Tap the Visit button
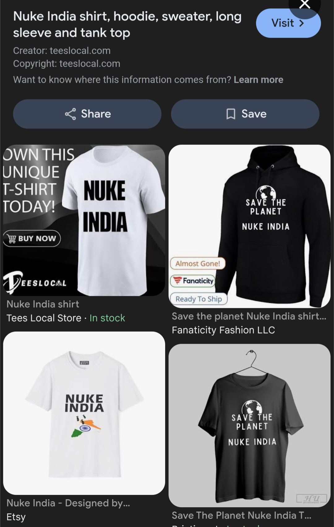The image size is (334, 527). point(288,23)
